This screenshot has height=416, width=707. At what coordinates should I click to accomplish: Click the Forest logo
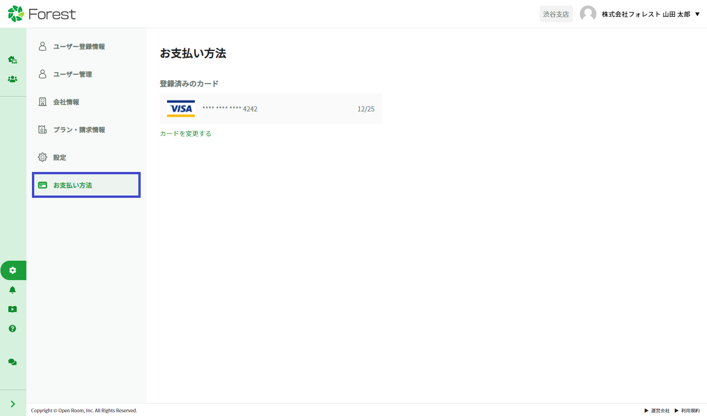point(42,14)
